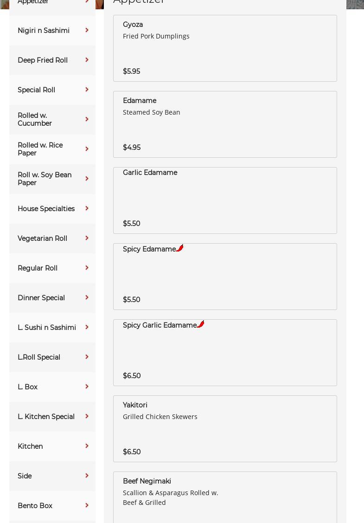The width and height of the screenshot is (364, 523).
Task: Go to the Bento Box category
Action: (35, 506)
